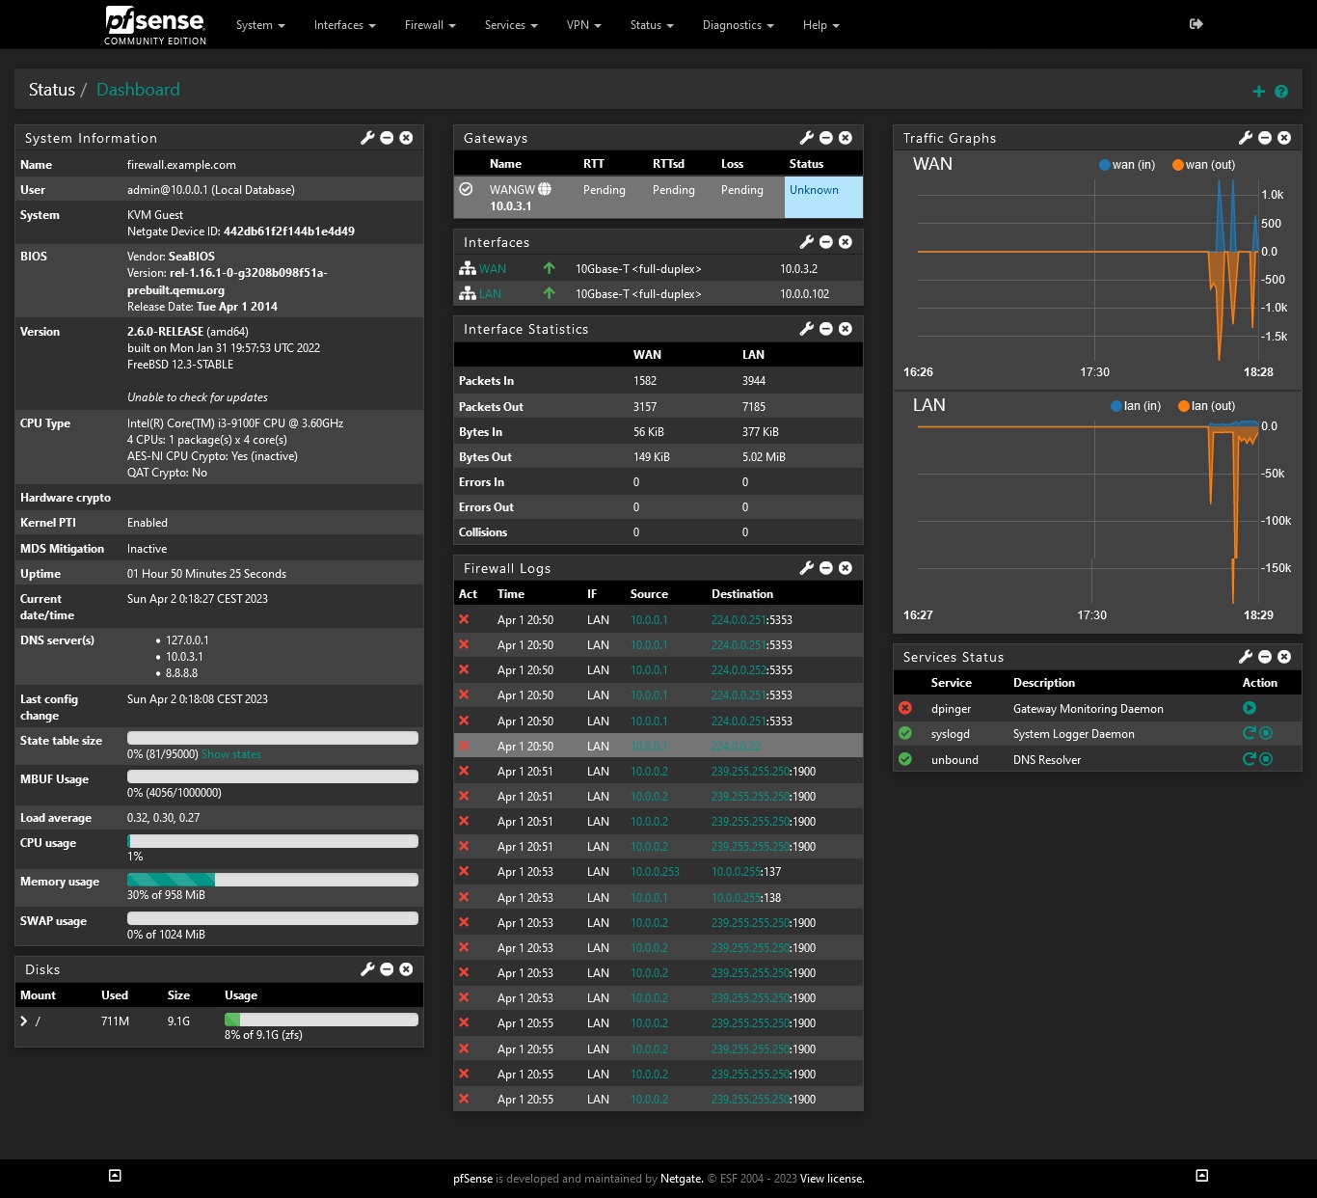Viewport: 1317px width, 1198px height.
Task: Open the Services menu
Action: click(x=511, y=25)
